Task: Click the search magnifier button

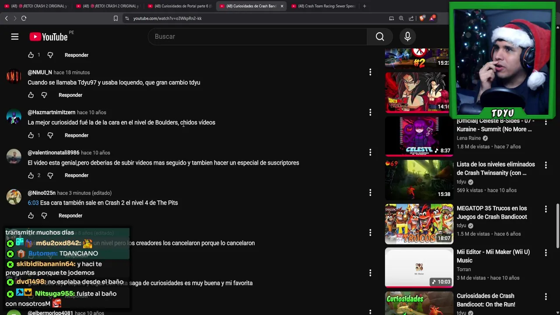Action: coord(380,37)
